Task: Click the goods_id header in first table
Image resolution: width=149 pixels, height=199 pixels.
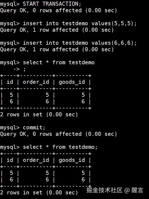Action: 72,82
